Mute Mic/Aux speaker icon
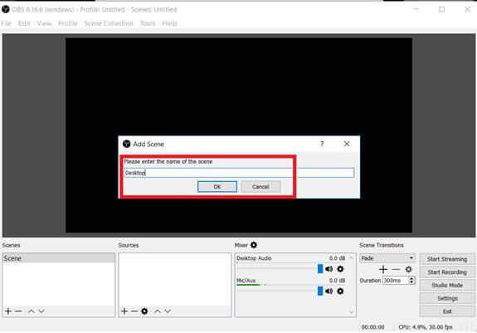The width and height of the screenshot is (477, 333). [329, 291]
